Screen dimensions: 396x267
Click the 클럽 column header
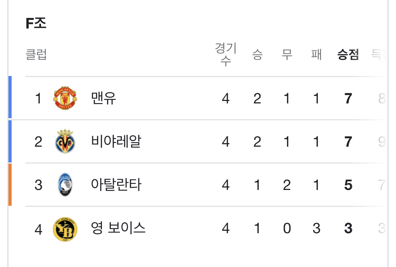point(36,54)
